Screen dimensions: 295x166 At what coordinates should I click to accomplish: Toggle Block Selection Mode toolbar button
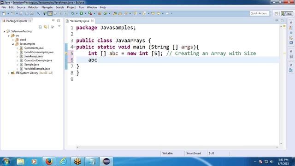[x=60, y=13]
